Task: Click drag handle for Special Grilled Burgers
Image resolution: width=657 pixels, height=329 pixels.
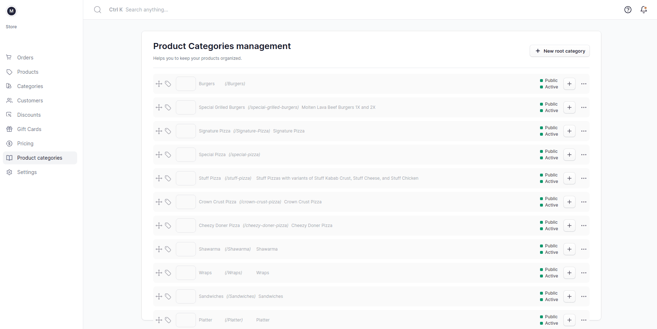Action: (x=159, y=107)
